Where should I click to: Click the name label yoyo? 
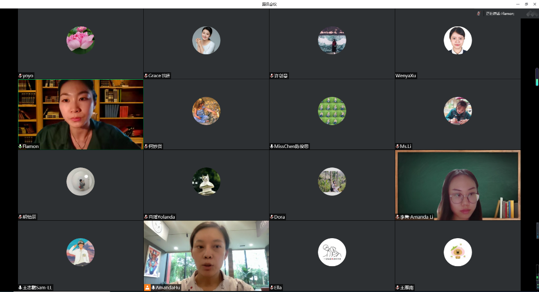pos(28,76)
